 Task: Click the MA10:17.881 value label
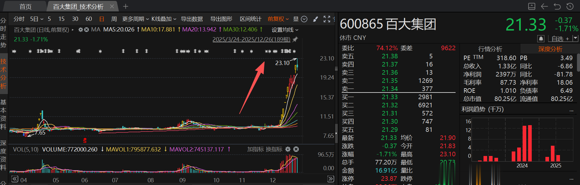coord(158,30)
